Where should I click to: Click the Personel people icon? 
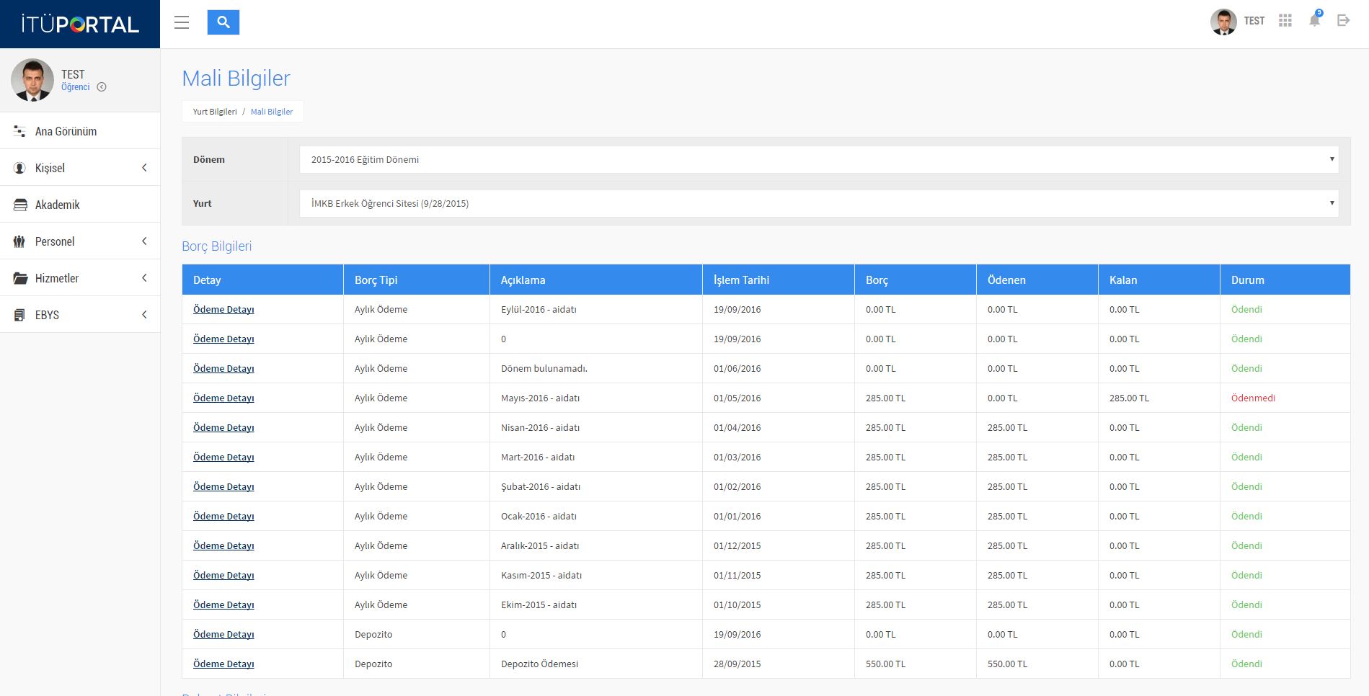pos(19,241)
